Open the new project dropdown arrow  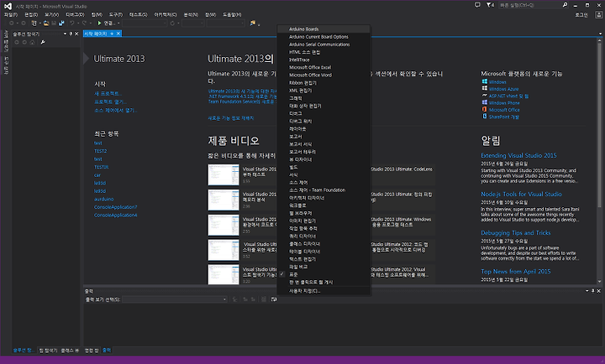(x=39, y=23)
